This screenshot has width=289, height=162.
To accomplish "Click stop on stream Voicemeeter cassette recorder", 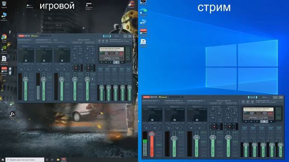I will [x=264, y=121].
